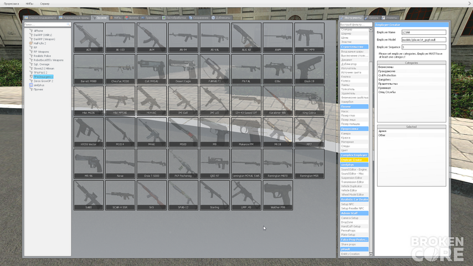Pick the SKS rifle icon
This screenshot has width=473, height=266.
151,196
